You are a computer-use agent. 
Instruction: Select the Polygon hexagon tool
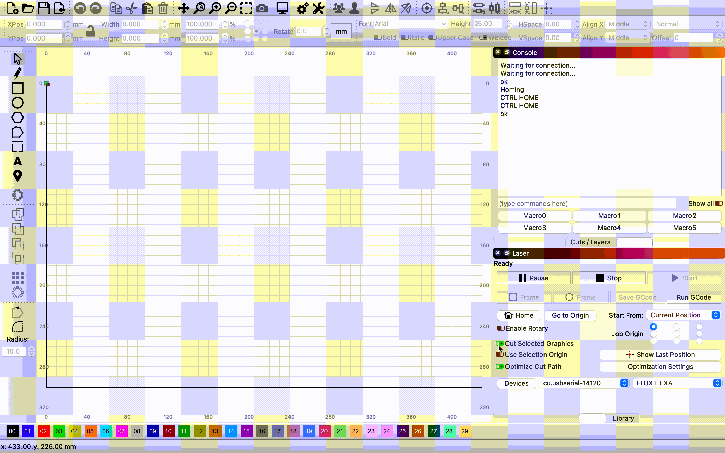pyautogui.click(x=17, y=118)
